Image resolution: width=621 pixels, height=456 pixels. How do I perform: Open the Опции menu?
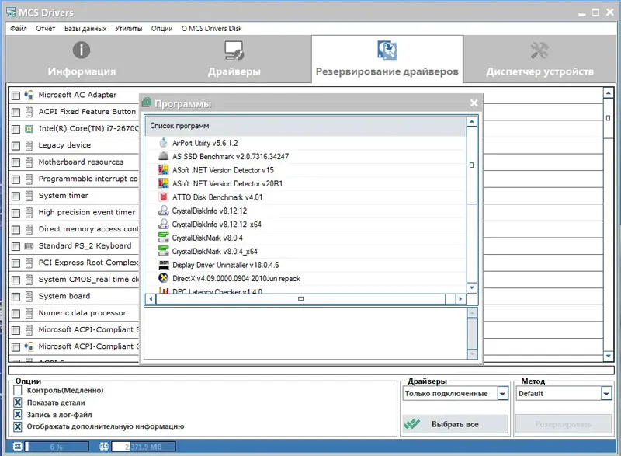(x=161, y=29)
